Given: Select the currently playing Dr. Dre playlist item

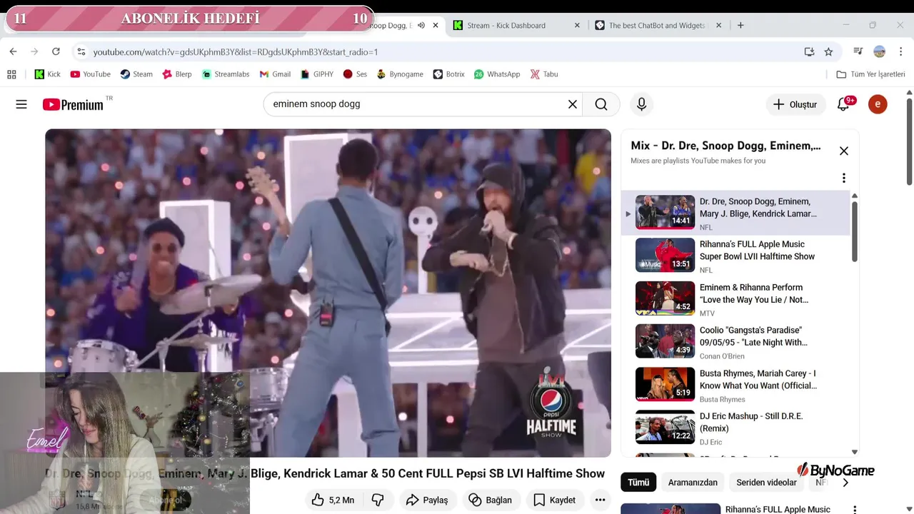Looking at the screenshot, I should (735, 213).
